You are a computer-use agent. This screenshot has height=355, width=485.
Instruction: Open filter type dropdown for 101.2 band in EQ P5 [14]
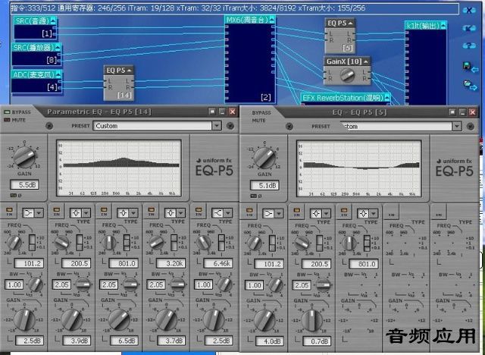point(39,213)
